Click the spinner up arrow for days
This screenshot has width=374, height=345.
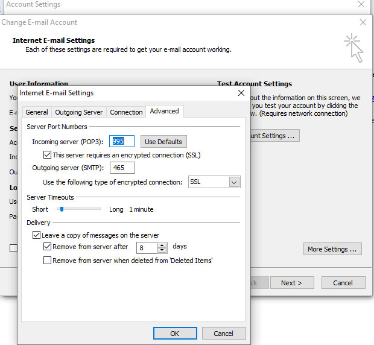[x=162, y=244]
